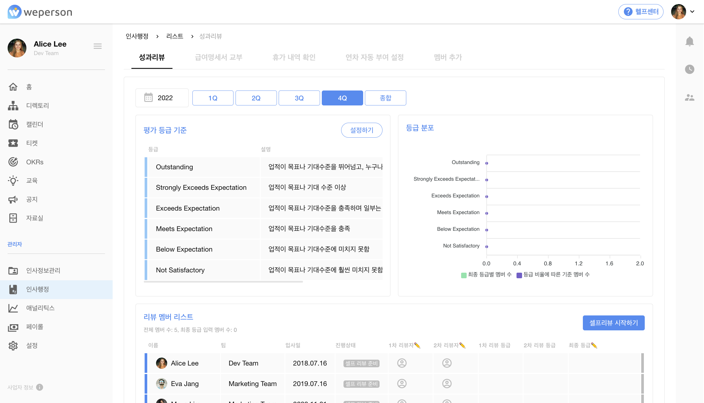704x403 pixels.
Task: Open 애널리틱스 from sidebar
Action: click(x=40, y=308)
